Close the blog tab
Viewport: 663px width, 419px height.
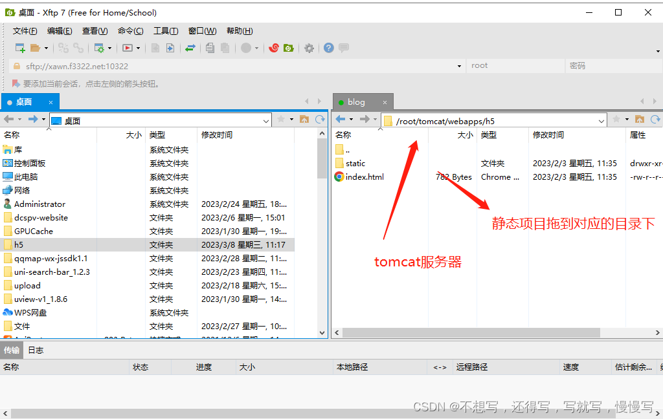(385, 102)
